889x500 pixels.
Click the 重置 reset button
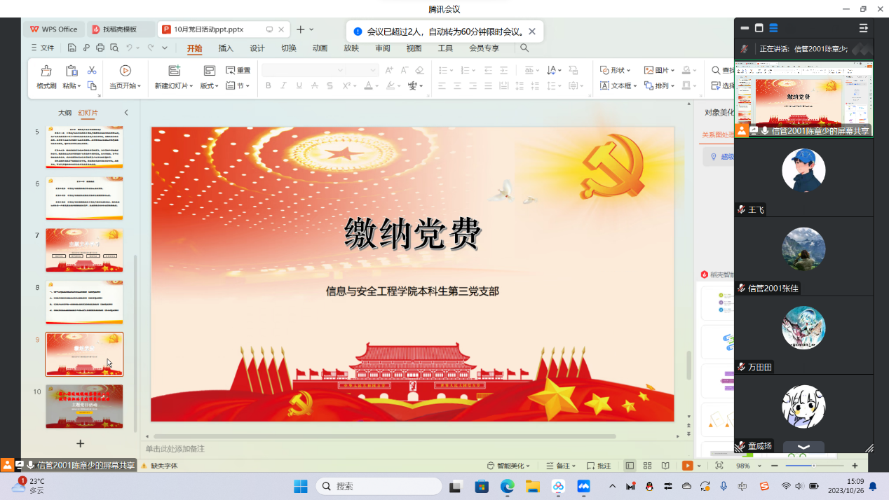click(238, 70)
